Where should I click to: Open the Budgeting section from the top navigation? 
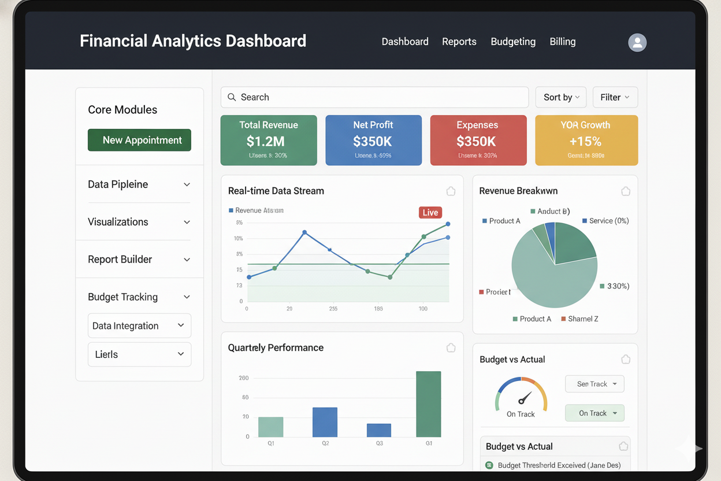coord(513,42)
